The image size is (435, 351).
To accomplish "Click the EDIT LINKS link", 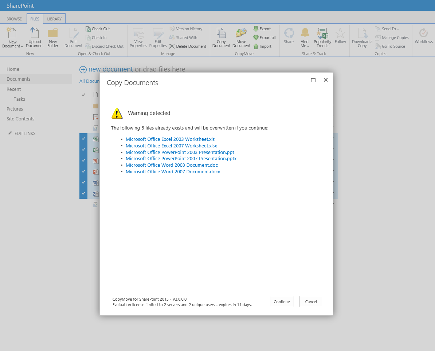I will tap(25, 134).
